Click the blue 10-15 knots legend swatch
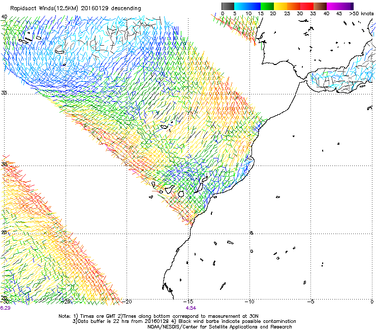Screen dimensions: 376x330 click(254, 6)
